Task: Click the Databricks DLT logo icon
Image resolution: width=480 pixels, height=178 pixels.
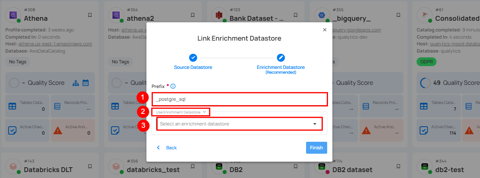Action: tap(13, 166)
